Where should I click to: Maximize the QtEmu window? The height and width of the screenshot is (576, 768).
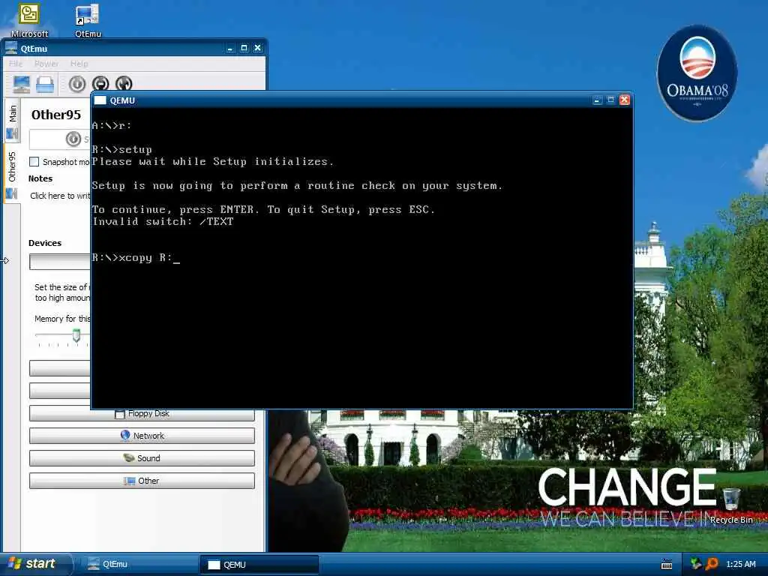coord(244,48)
